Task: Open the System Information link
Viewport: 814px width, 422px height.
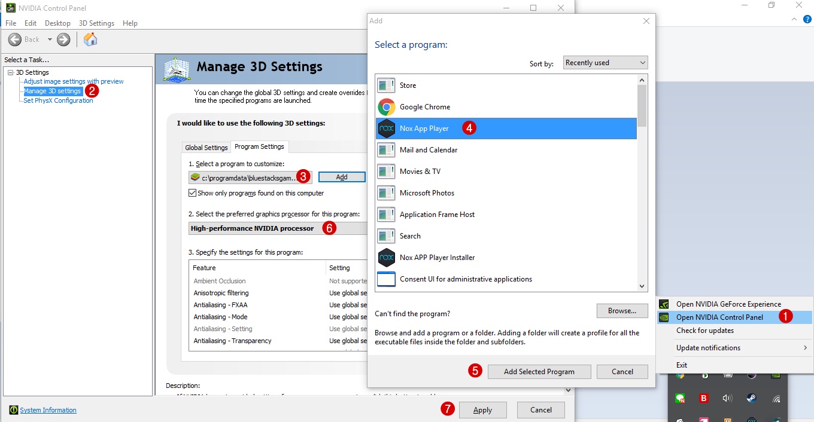Action: (48, 410)
